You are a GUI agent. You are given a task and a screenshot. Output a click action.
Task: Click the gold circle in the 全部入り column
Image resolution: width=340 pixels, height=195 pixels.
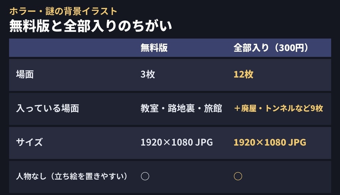pos(238,176)
